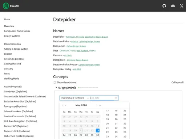This screenshot has width=186, height=139.
Task: Open Home in the sidebar
Action: pyautogui.click(x=7, y=19)
